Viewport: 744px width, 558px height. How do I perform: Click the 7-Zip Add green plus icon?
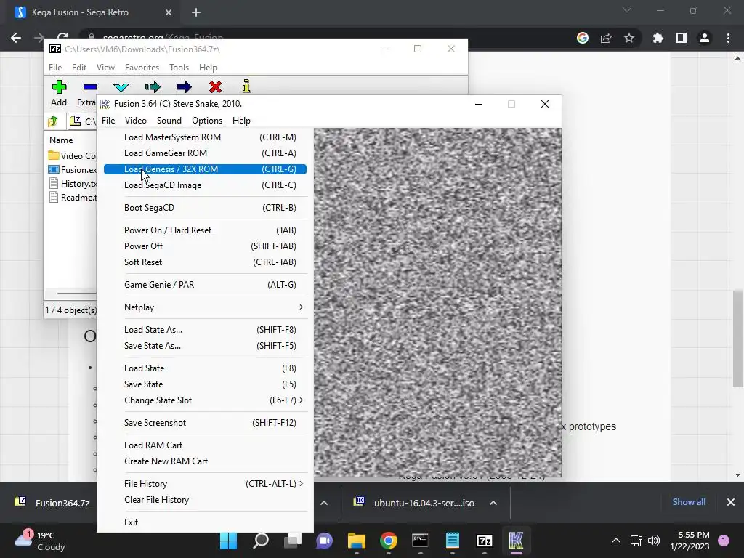click(59, 87)
